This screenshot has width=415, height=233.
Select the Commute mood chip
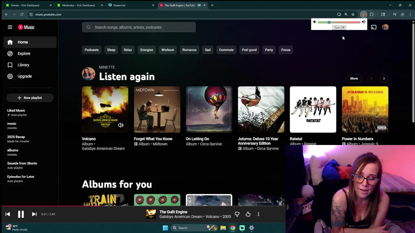(x=226, y=50)
